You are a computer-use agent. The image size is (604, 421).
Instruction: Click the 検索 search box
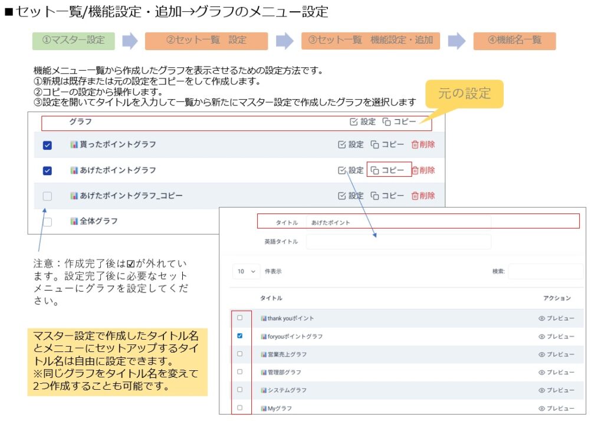[545, 271]
